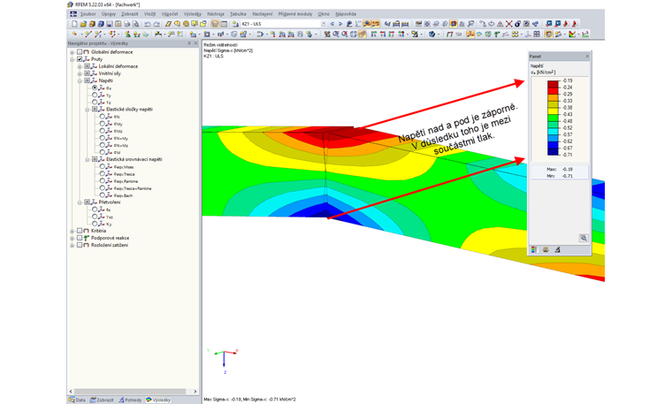Click the pin icon in navigator header
The width and height of the screenshot is (672, 404).
[x=189, y=43]
